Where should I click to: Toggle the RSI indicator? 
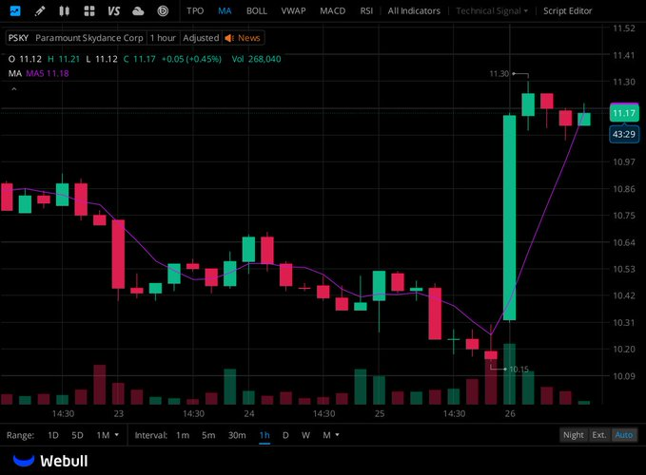coord(366,10)
